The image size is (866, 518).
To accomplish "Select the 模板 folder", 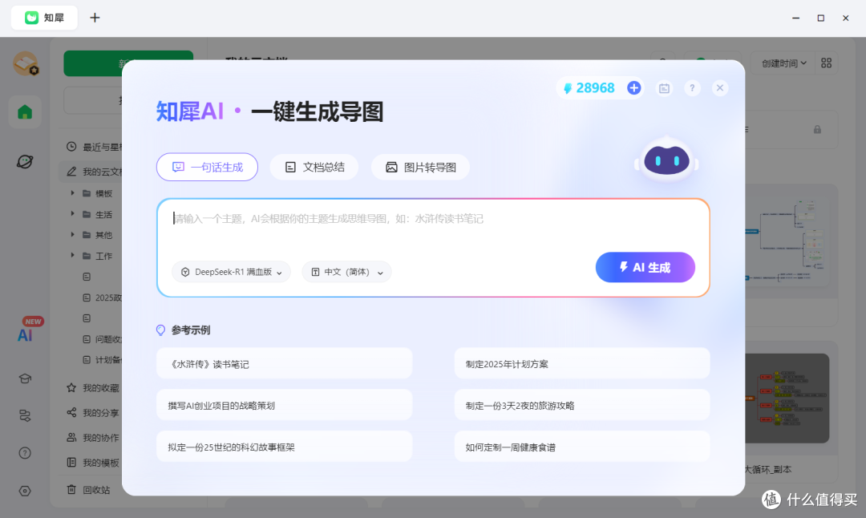I will pos(98,193).
